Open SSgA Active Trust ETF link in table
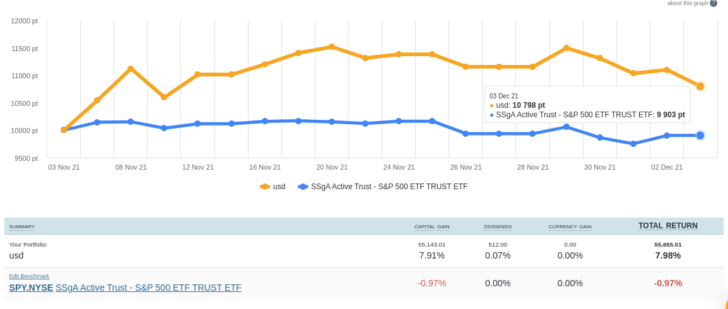This screenshot has height=309, width=728. (148, 288)
